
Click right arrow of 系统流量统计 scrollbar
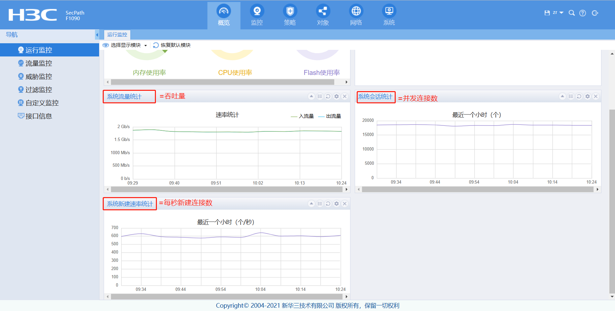click(x=346, y=189)
